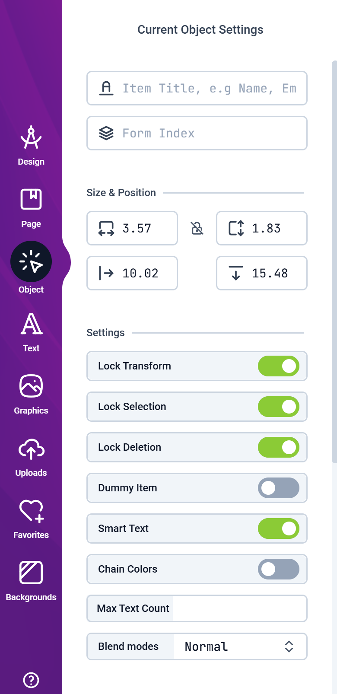Turn off Lock Selection toggle

(x=279, y=407)
